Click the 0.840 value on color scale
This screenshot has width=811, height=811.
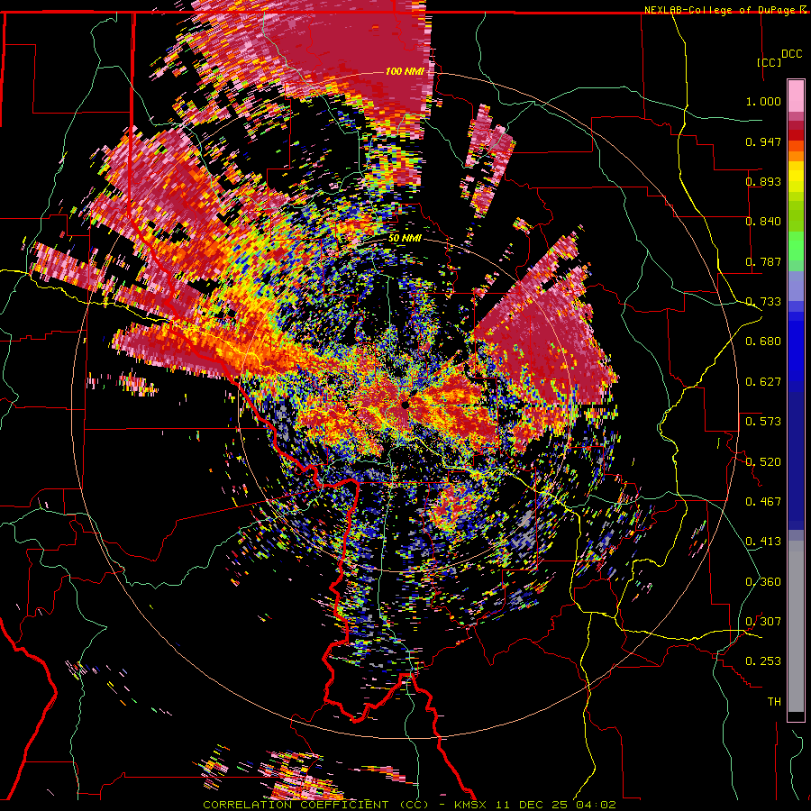(763, 221)
